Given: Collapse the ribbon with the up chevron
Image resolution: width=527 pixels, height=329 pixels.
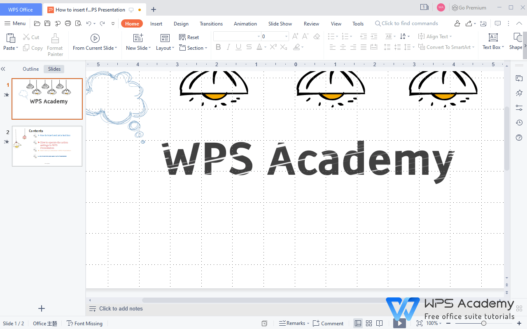Looking at the screenshot, I should point(519,23).
